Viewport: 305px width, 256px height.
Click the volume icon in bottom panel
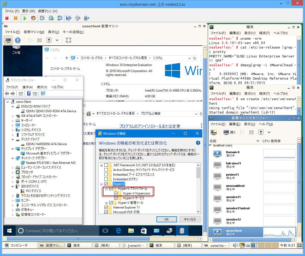click(x=235, y=245)
